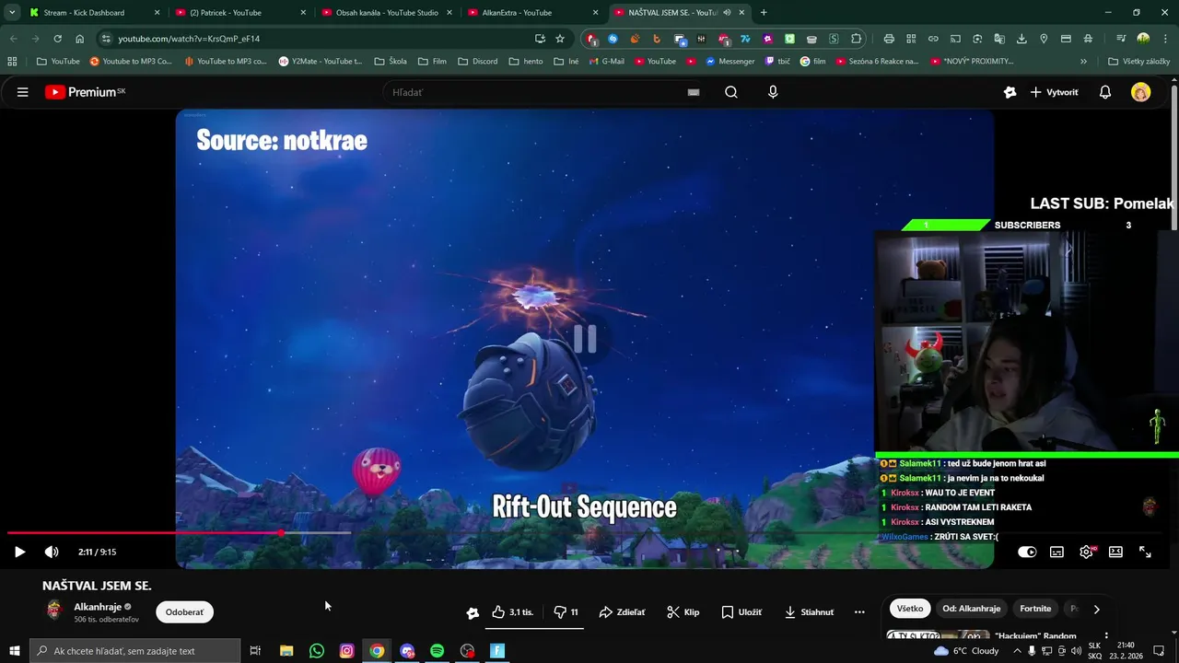Image resolution: width=1179 pixels, height=663 pixels.
Task: Enter fullscreen mode
Action: pyautogui.click(x=1145, y=552)
